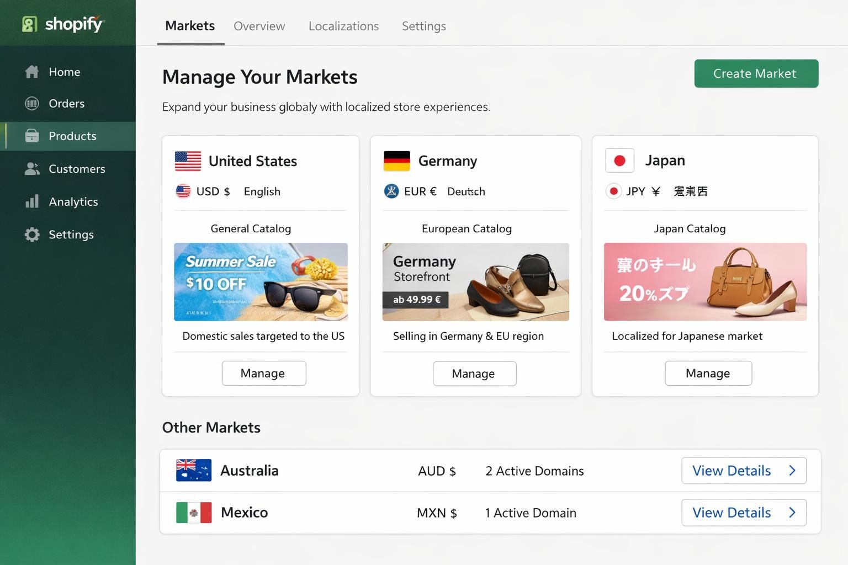Click the Create Market button
848x565 pixels.
click(755, 73)
